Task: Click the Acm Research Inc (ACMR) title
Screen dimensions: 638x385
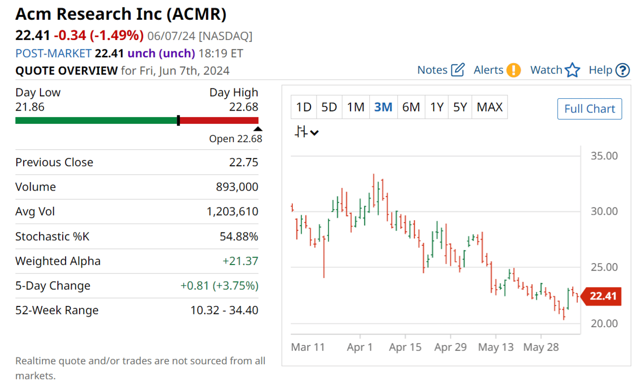Action: (x=121, y=14)
